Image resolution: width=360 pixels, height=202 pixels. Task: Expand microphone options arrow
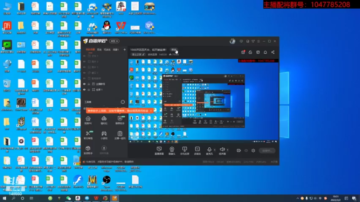tap(215, 150)
